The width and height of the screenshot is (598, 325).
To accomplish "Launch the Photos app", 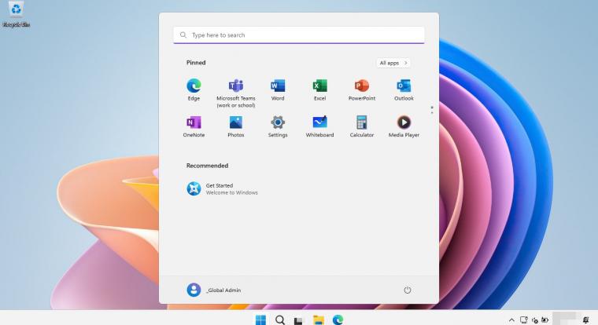I will click(x=236, y=126).
